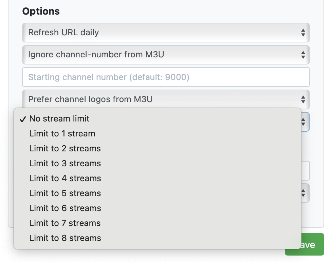Pick "Limit to 6 streams"
Image resolution: width=332 pixels, height=262 pixels.
tap(65, 208)
